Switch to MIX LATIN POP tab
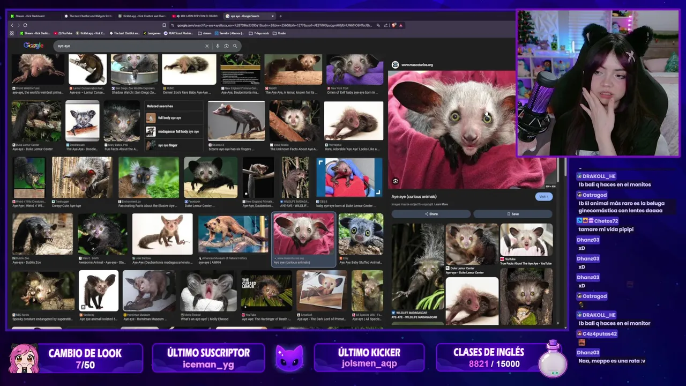The height and width of the screenshot is (386, 686). [196, 16]
